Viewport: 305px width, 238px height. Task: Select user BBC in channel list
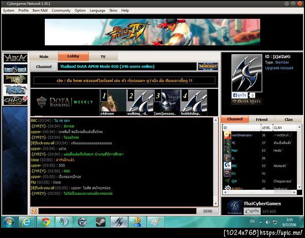point(260,166)
